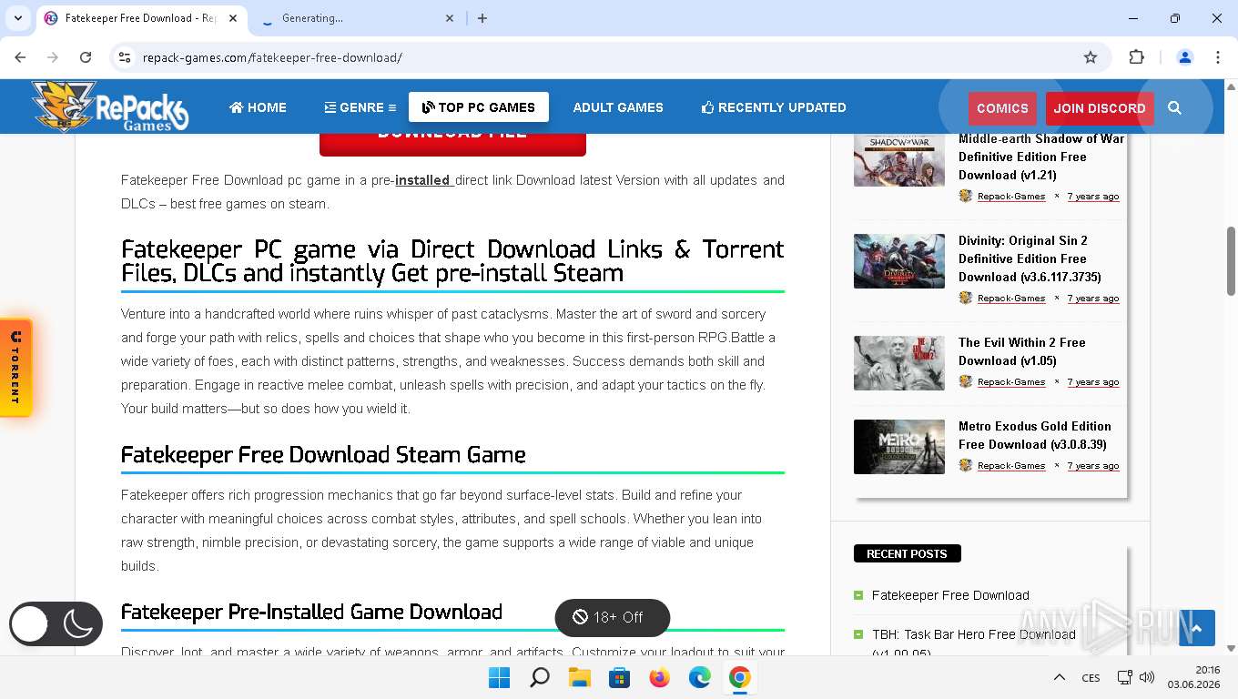Open RECENTLY UPDATED menu item
The image size is (1238, 699).
click(x=774, y=107)
